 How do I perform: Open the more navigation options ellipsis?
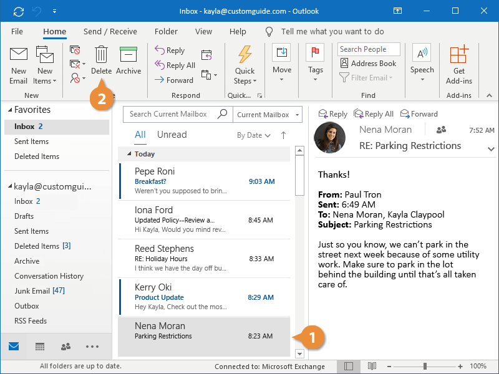click(x=92, y=347)
